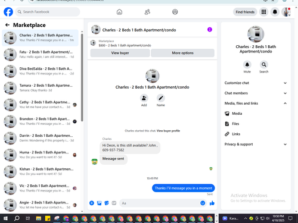This screenshot has height=223, width=298.
Task: Open more actions with the plus icon
Action: tap(92, 203)
